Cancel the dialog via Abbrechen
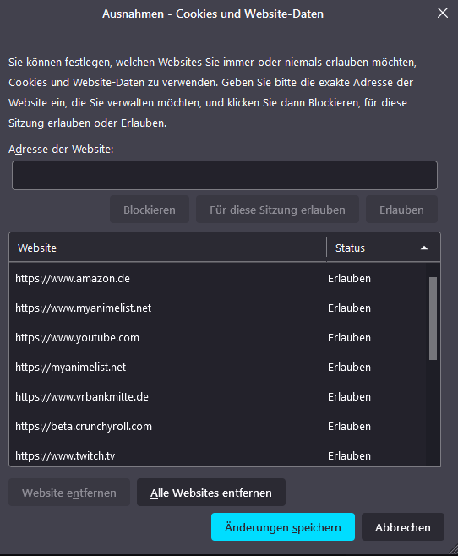458x556 pixels. click(403, 527)
